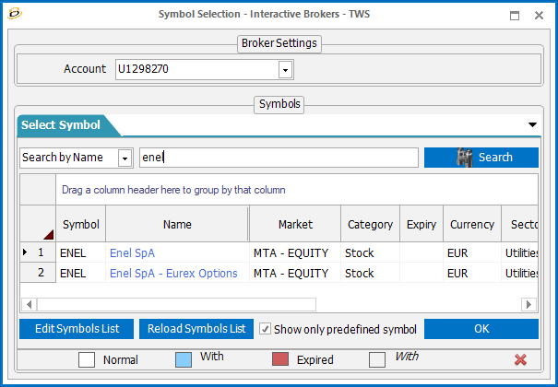Screen dimensions: 558x387
Task: Click MTA - EQUITY cell in row 2
Action: click(295, 274)
